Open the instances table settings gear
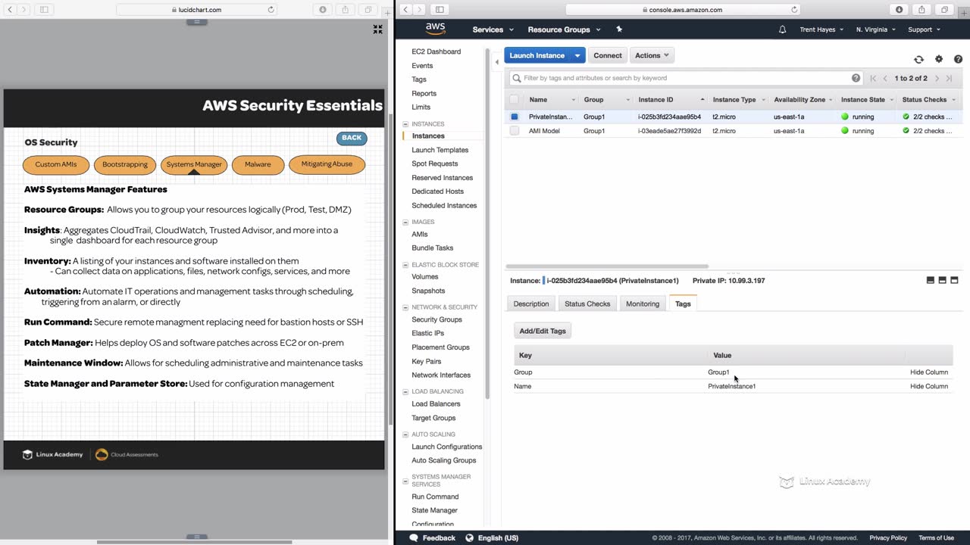This screenshot has width=970, height=545. click(939, 59)
